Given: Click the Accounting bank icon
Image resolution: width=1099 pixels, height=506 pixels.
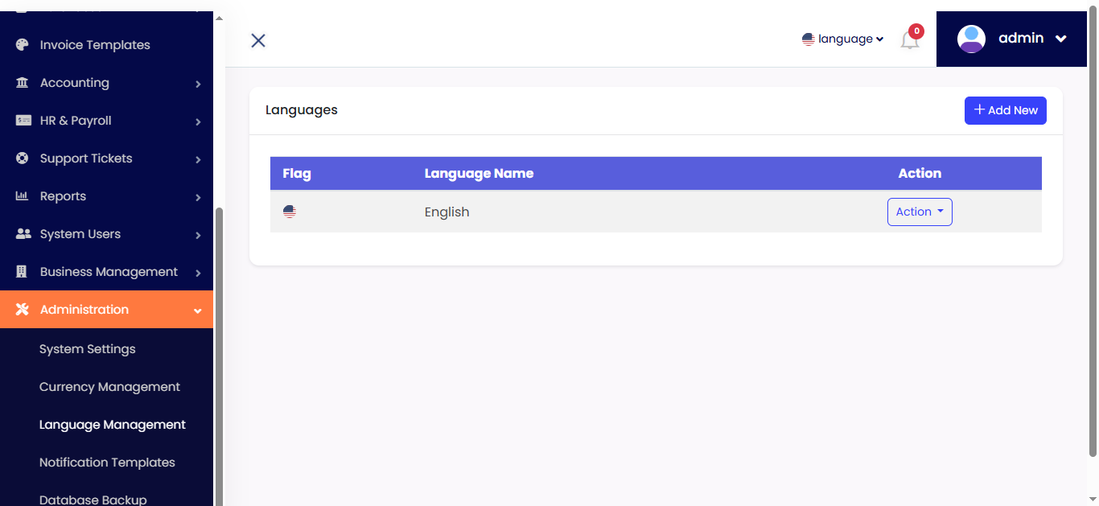Looking at the screenshot, I should 23,83.
